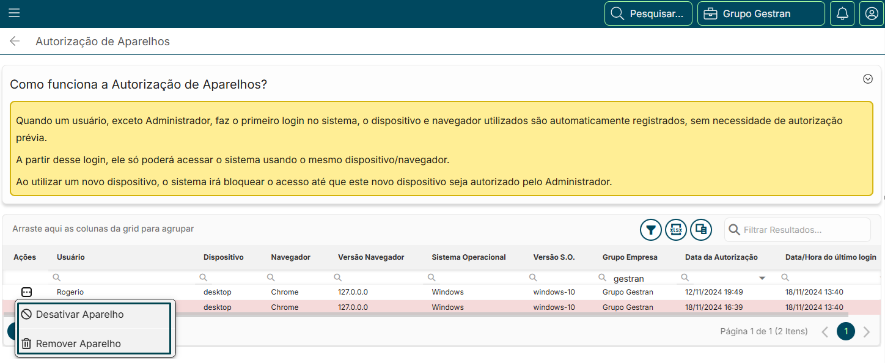Viewport: 885px width, 363px height.
Task: Go to page 1 in pagination
Action: [846, 331]
